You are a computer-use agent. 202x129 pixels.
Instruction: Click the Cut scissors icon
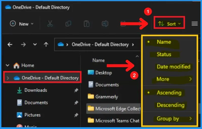[50, 24]
